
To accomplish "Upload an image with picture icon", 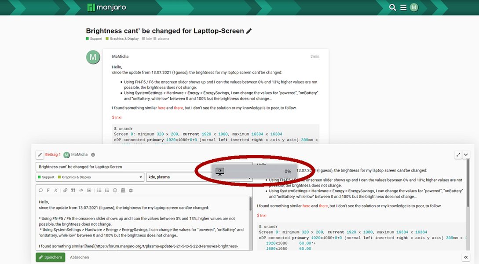I will tap(89, 191).
